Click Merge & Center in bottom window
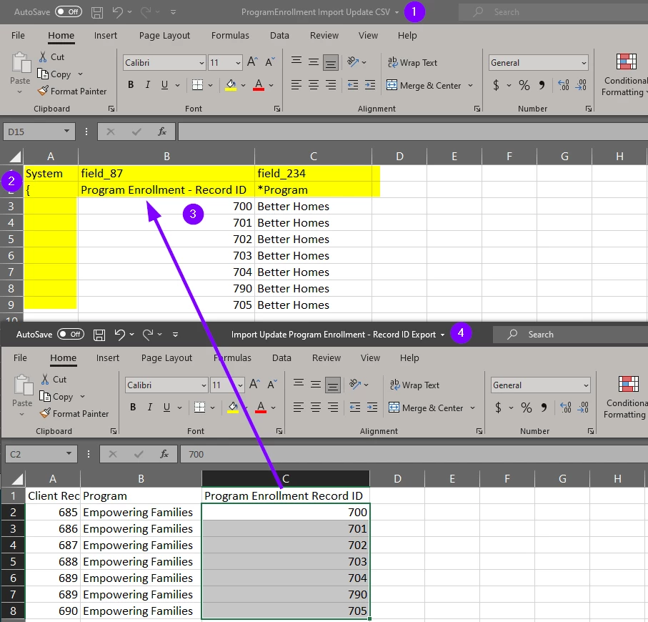648x622 pixels. point(426,408)
